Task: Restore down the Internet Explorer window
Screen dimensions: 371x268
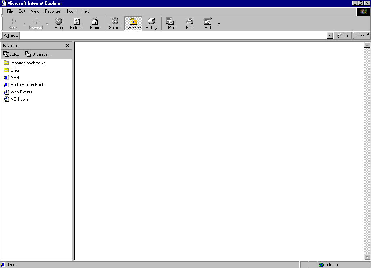Action: (x=360, y=3)
